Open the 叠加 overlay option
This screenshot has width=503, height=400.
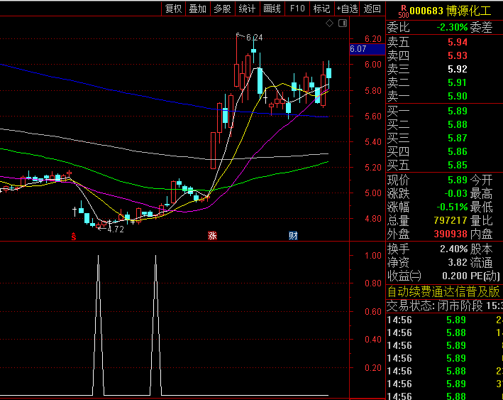(x=197, y=9)
